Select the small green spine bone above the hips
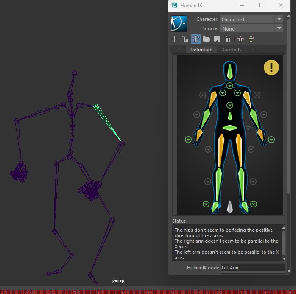This screenshot has height=294, width=296. coord(230,116)
